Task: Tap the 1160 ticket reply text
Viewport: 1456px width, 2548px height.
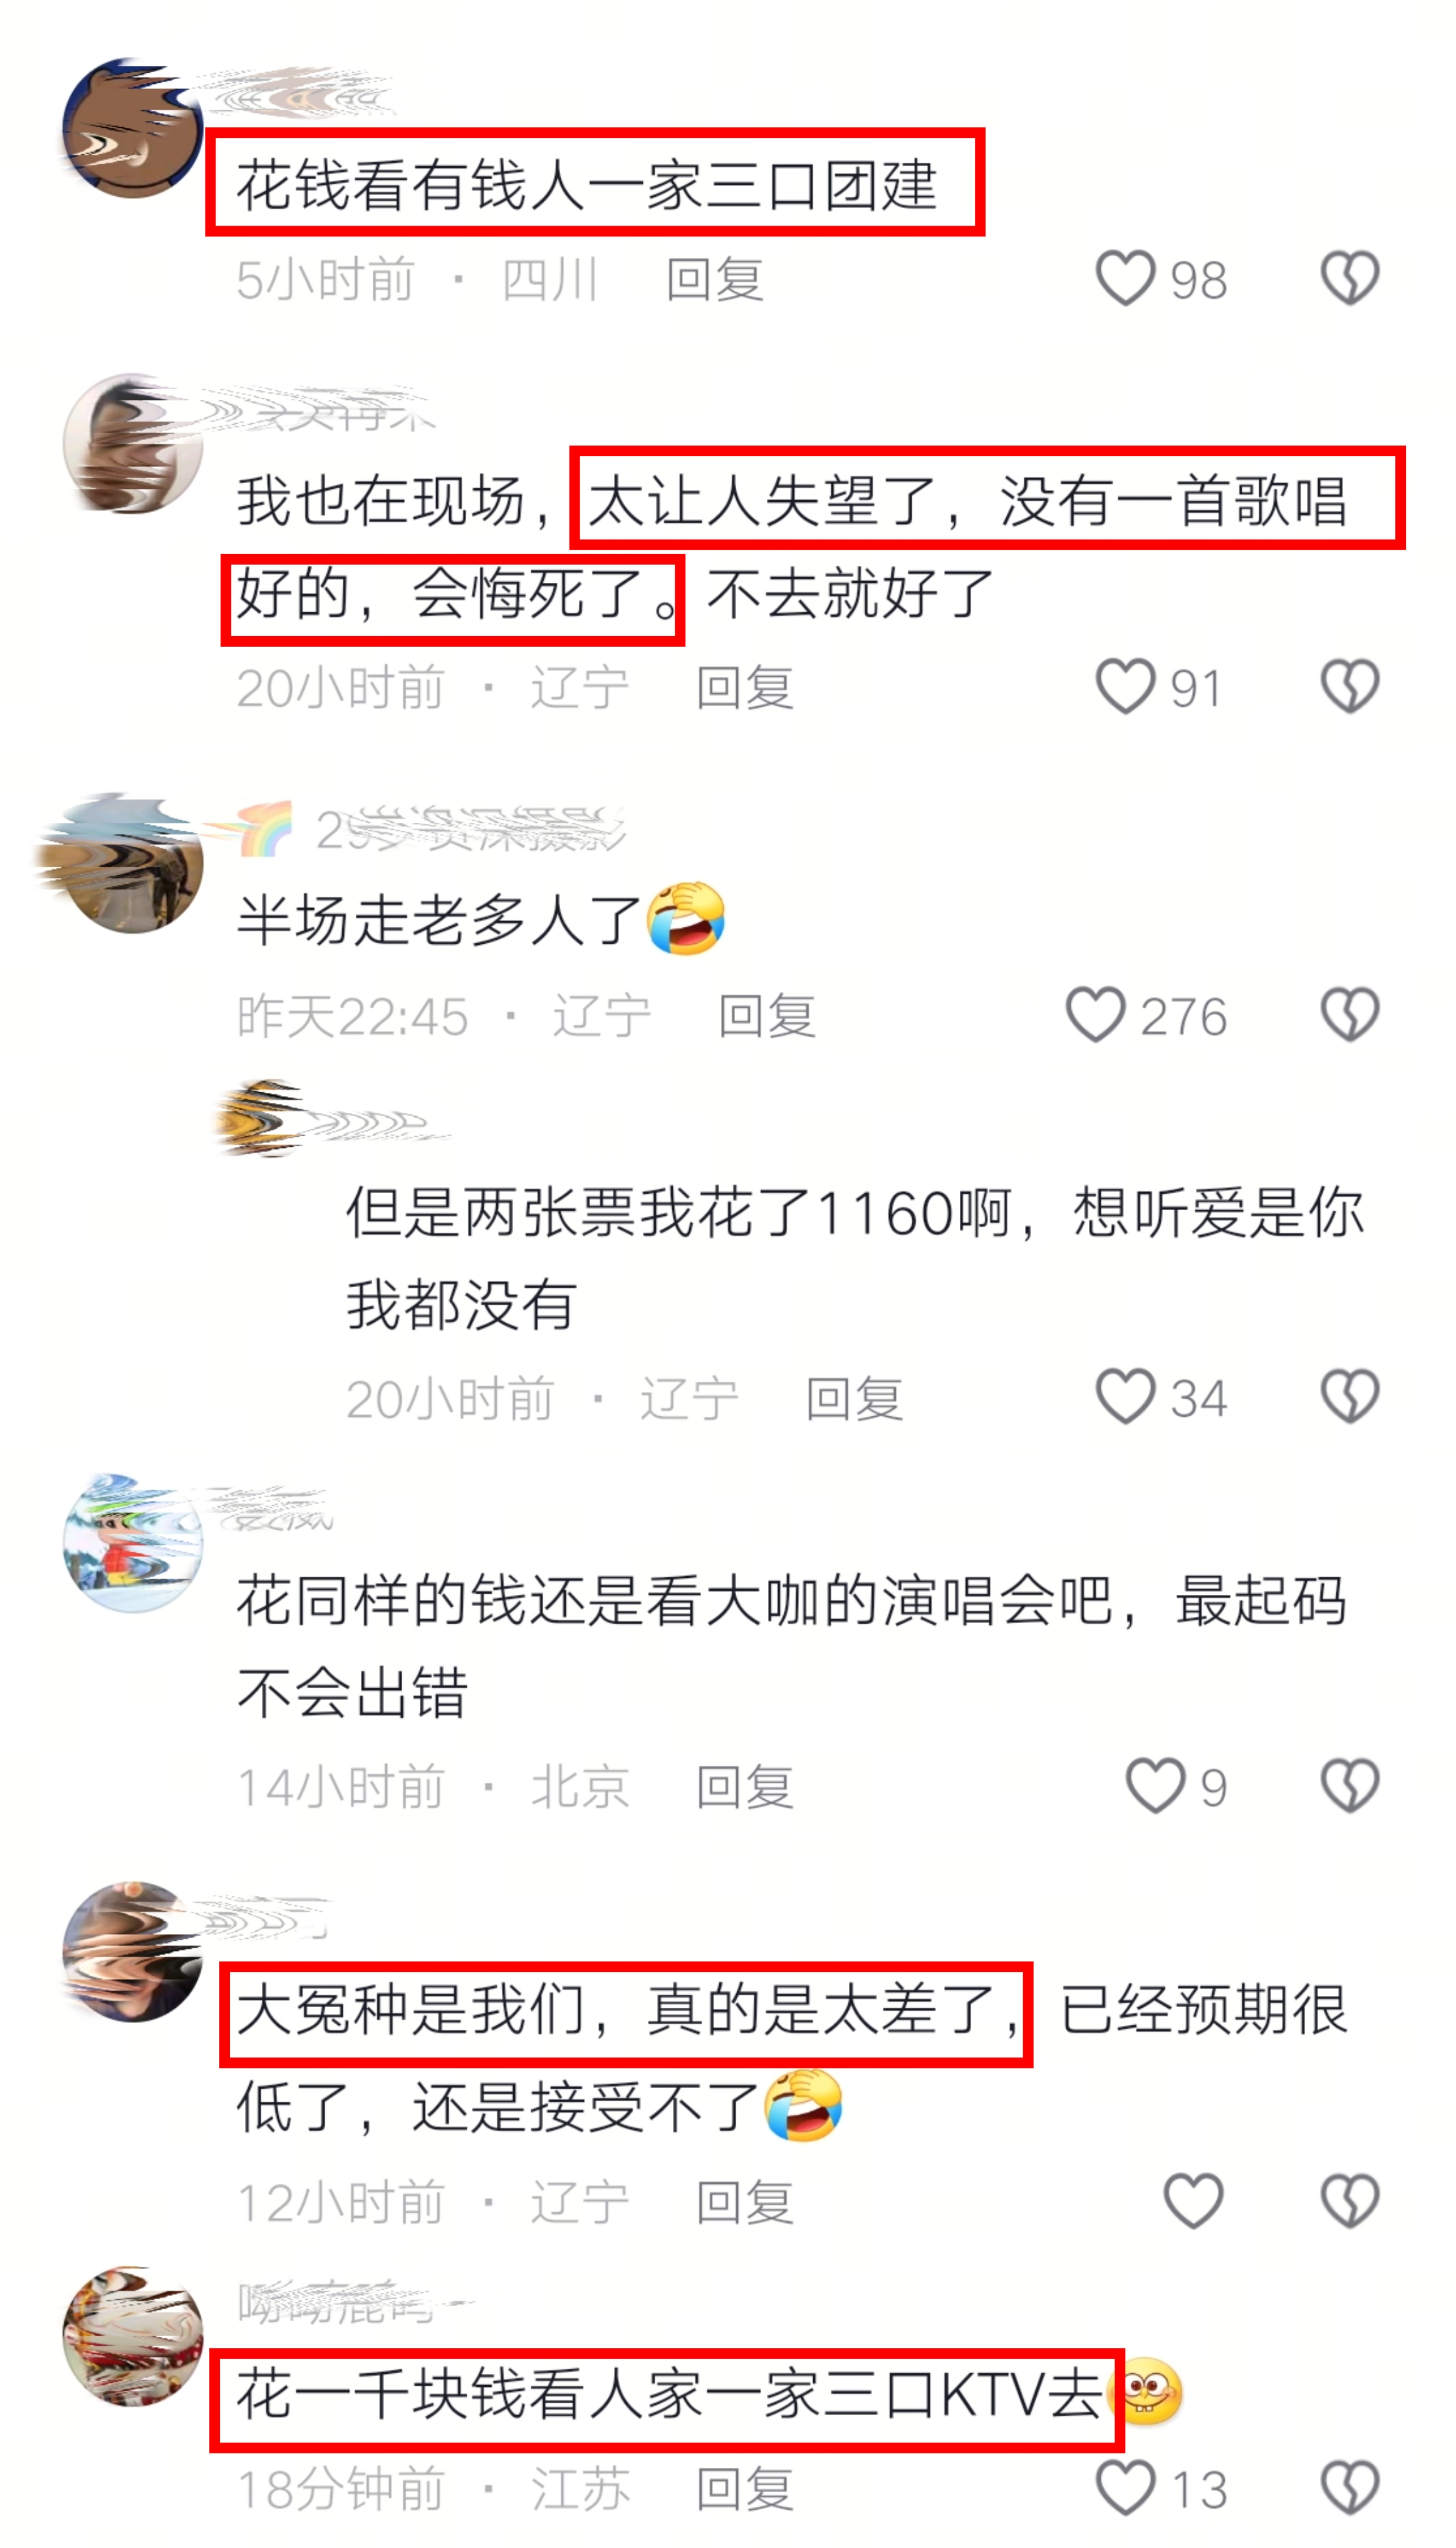Action: point(855,1258)
